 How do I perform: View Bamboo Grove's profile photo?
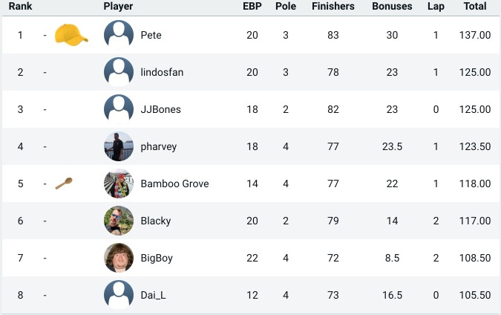pyautogui.click(x=119, y=184)
